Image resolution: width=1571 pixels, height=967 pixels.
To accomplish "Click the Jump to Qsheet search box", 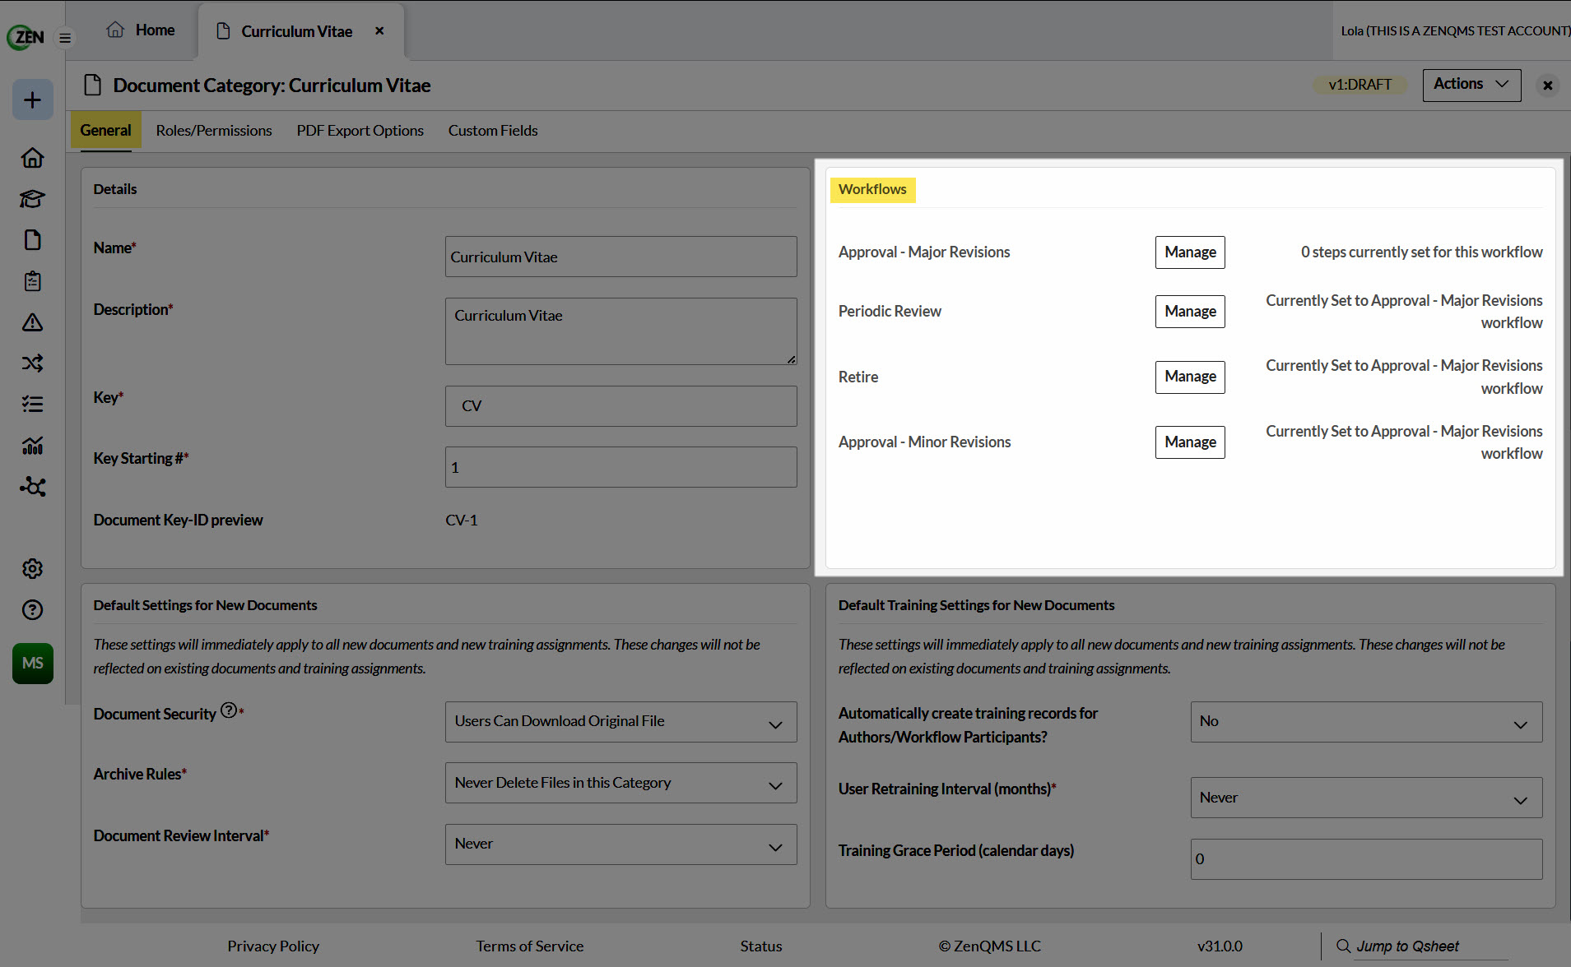I will click(x=1430, y=946).
